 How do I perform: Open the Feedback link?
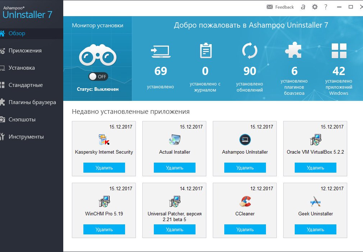point(284,7)
